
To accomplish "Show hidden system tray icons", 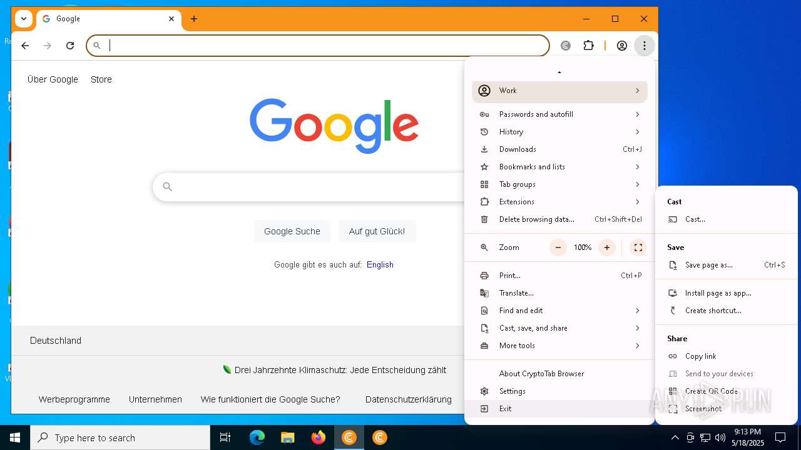I will [x=675, y=437].
